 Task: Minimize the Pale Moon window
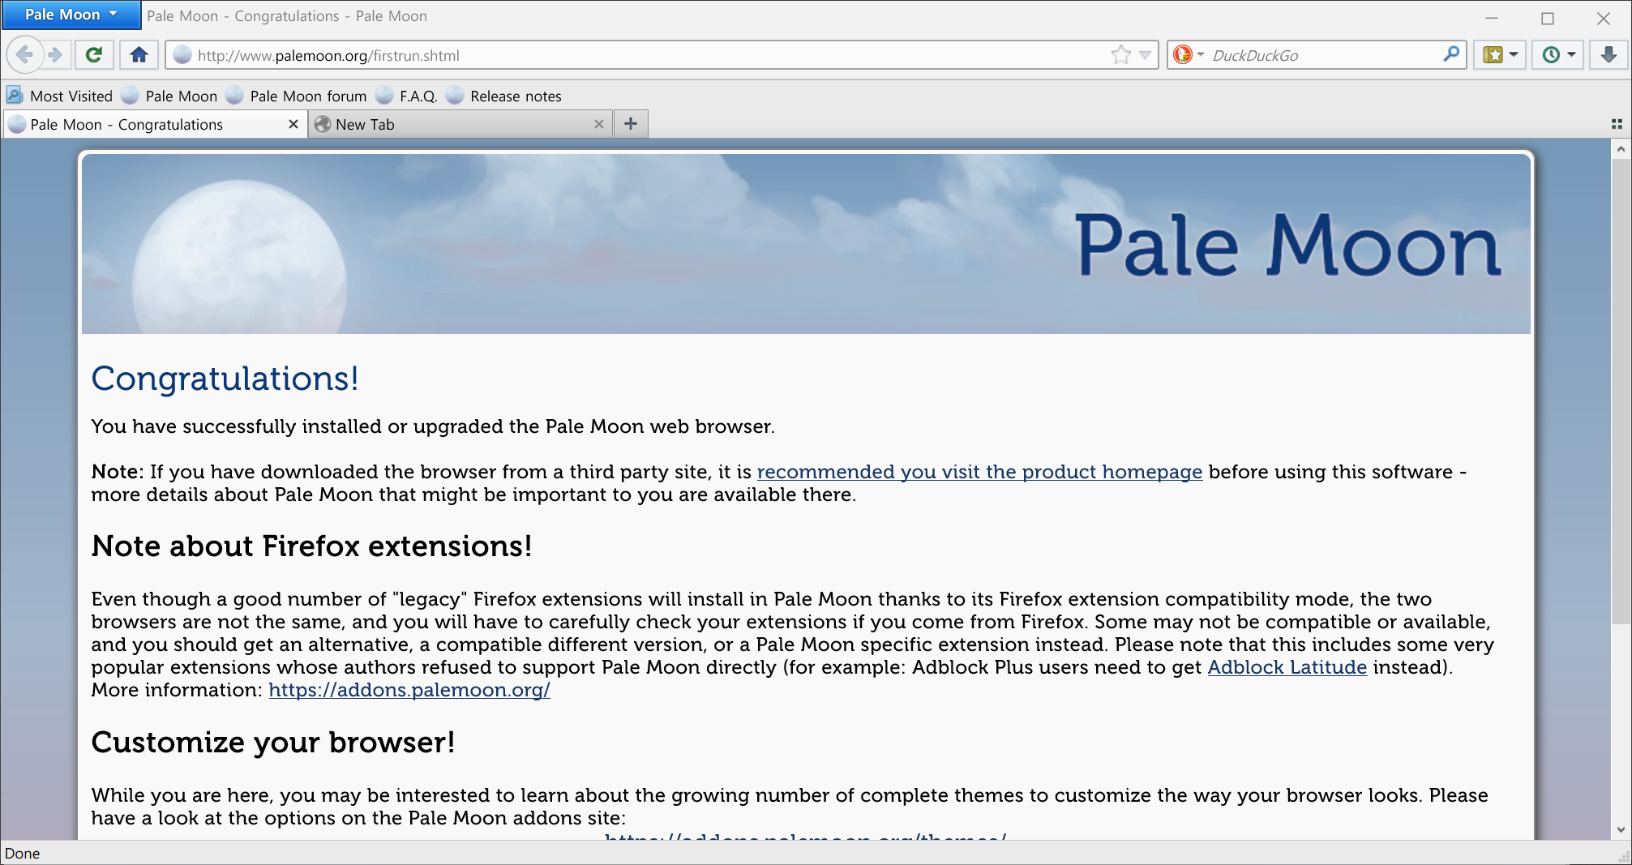pos(1492,18)
